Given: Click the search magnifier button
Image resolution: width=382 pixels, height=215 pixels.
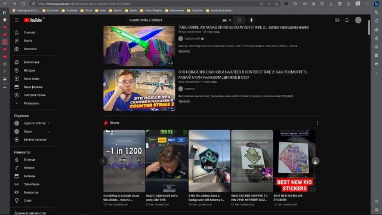Looking at the screenshot, I should coord(239,20).
